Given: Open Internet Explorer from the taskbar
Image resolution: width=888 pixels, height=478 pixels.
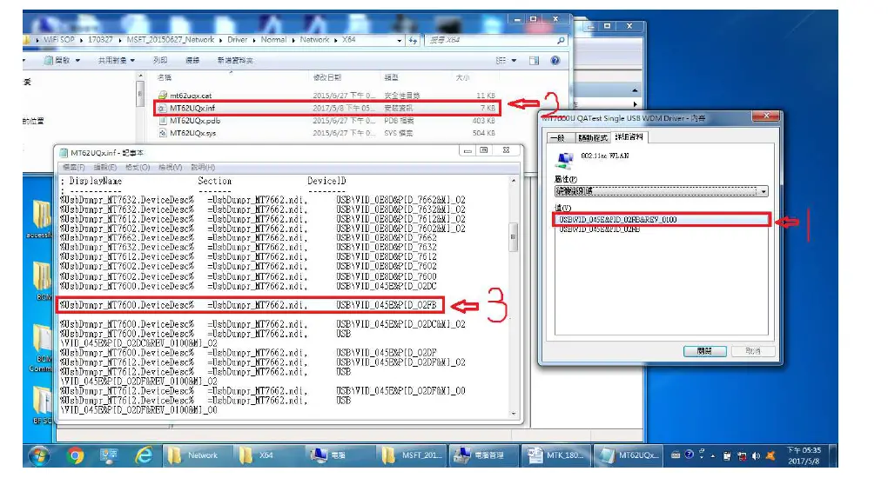Looking at the screenshot, I should point(144,455).
